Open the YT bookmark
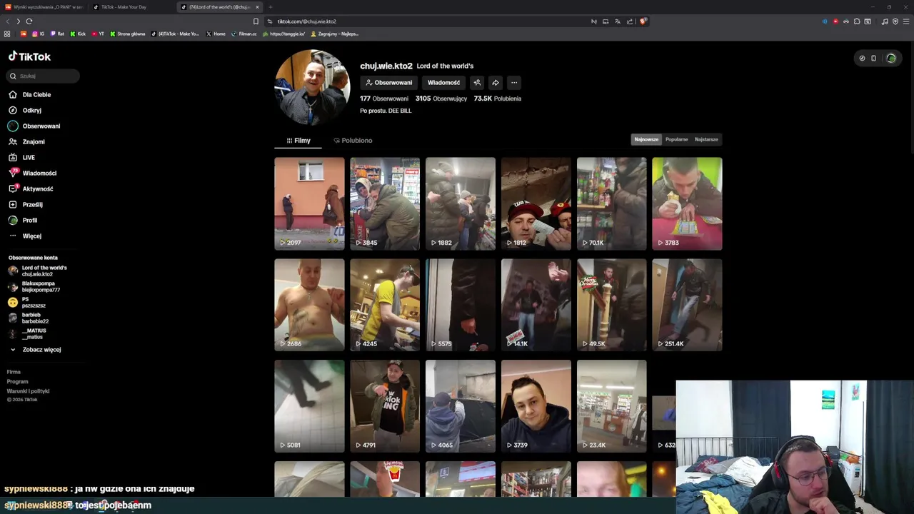Image resolution: width=914 pixels, height=514 pixels. [98, 34]
